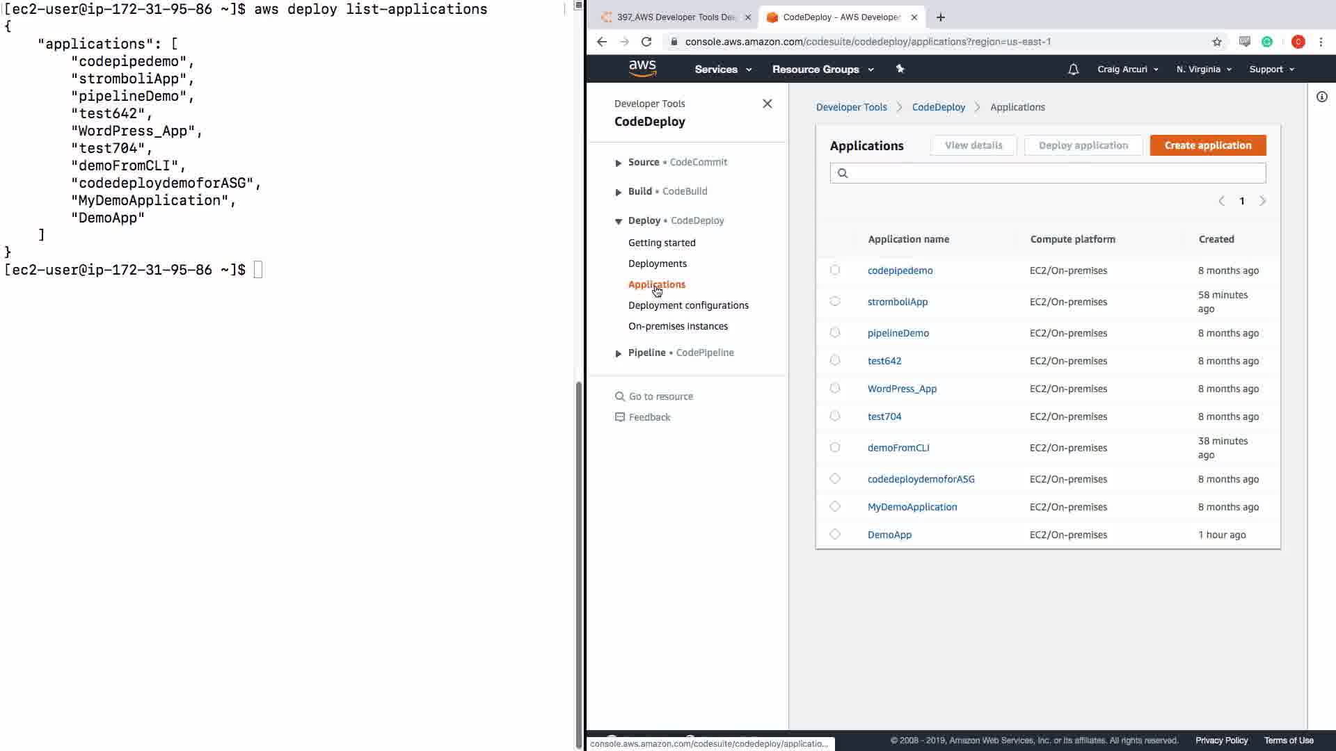Open the notifications bell icon
The image size is (1336, 751).
(1073, 70)
